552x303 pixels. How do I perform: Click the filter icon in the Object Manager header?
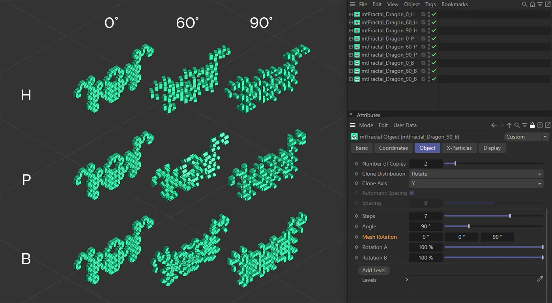pyautogui.click(x=540, y=4)
